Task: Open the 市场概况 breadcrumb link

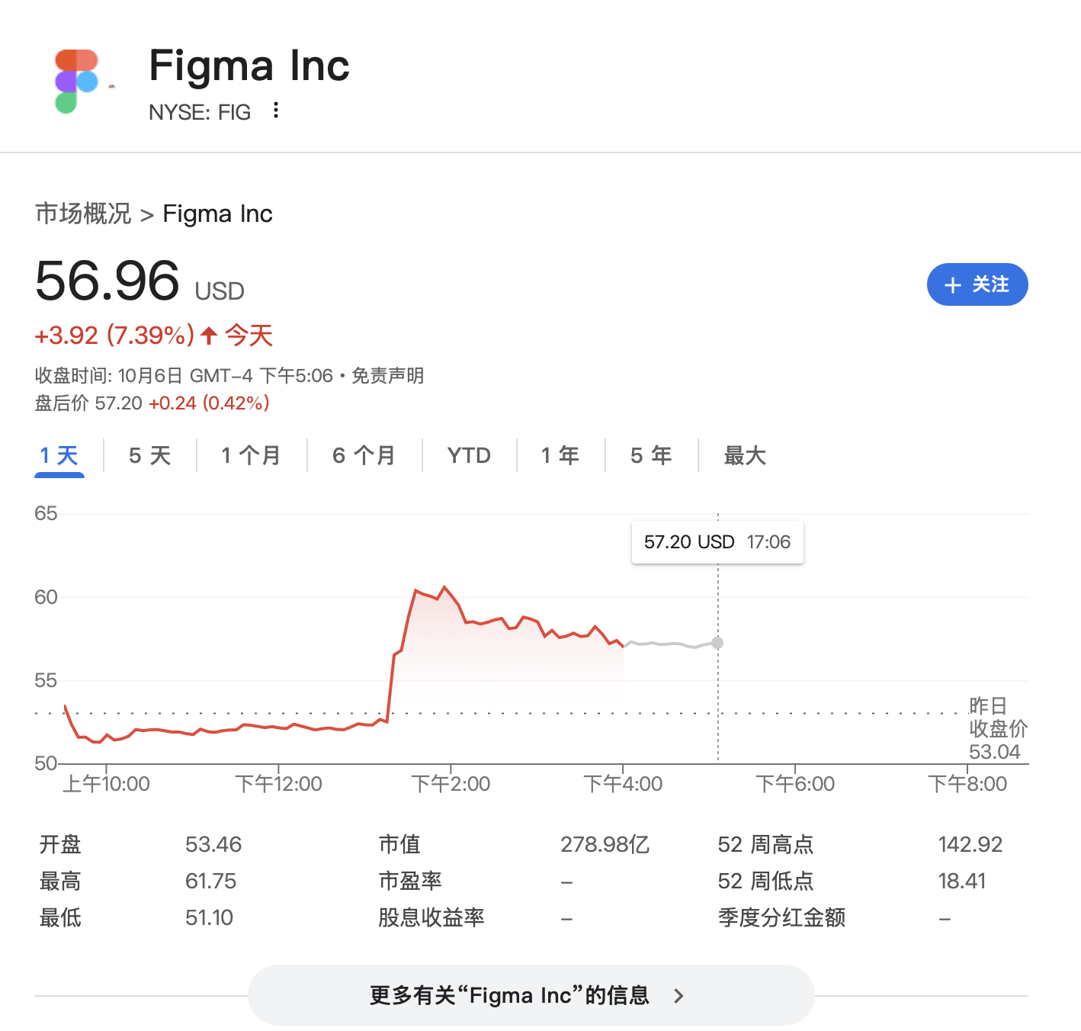Action: click(x=84, y=214)
